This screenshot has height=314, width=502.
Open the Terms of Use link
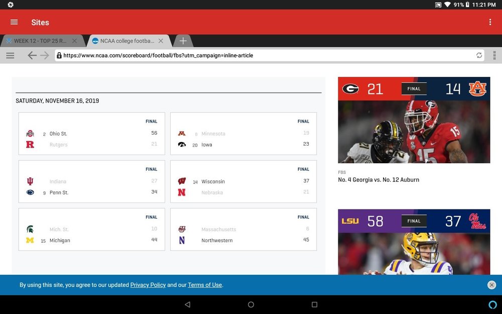coord(205,285)
